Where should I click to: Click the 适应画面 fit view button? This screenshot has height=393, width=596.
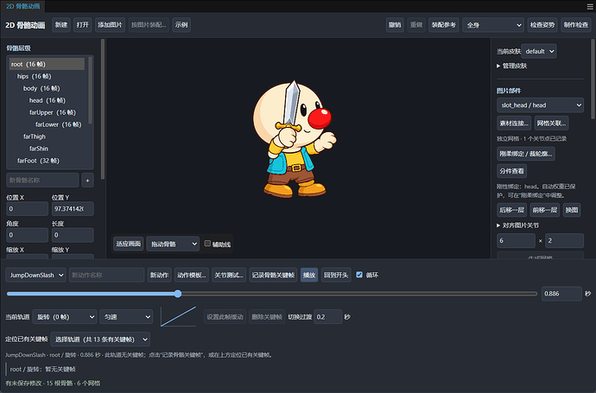[x=128, y=244]
